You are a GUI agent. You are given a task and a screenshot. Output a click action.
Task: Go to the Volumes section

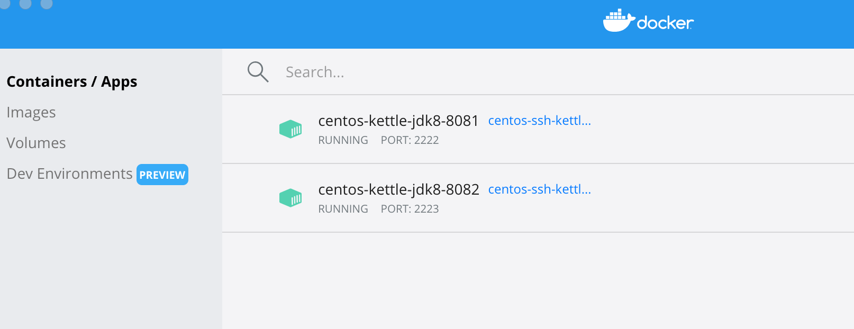37,143
